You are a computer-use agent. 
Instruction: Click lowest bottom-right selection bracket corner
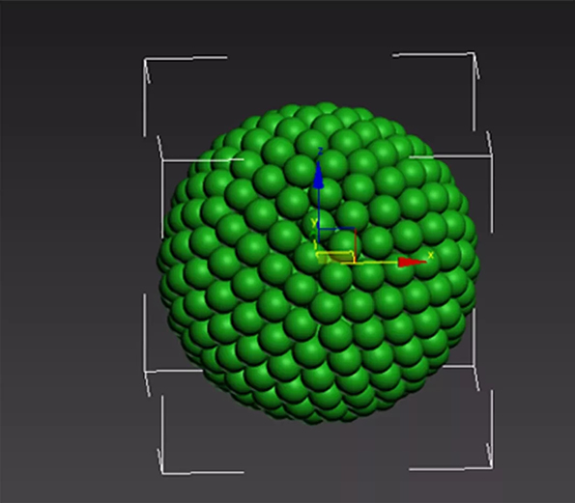pos(491,467)
